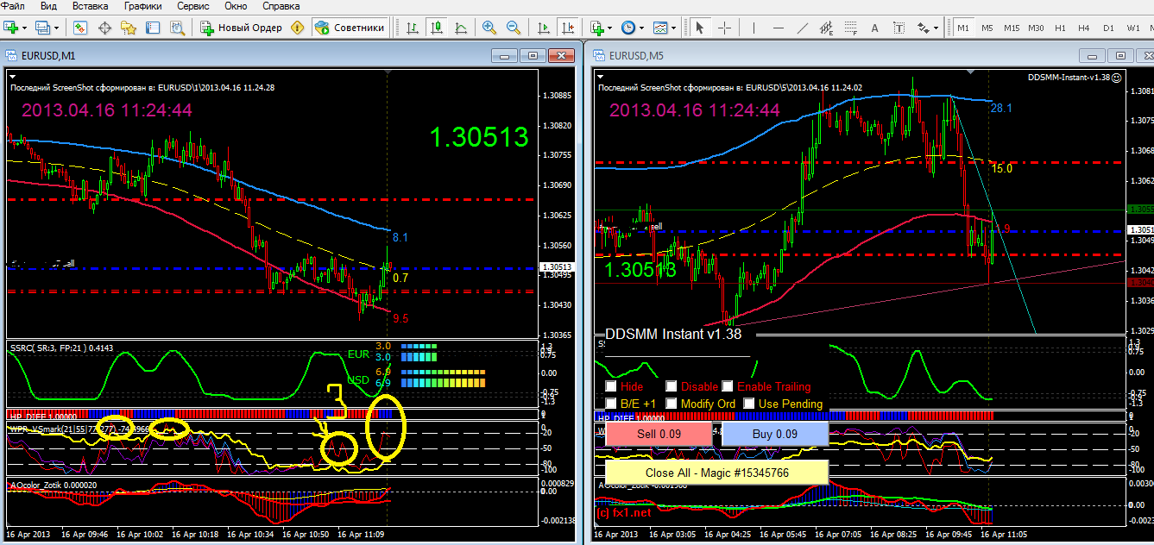Zoom out of the chart
Viewport: 1154px width, 545px height.
tap(514, 28)
